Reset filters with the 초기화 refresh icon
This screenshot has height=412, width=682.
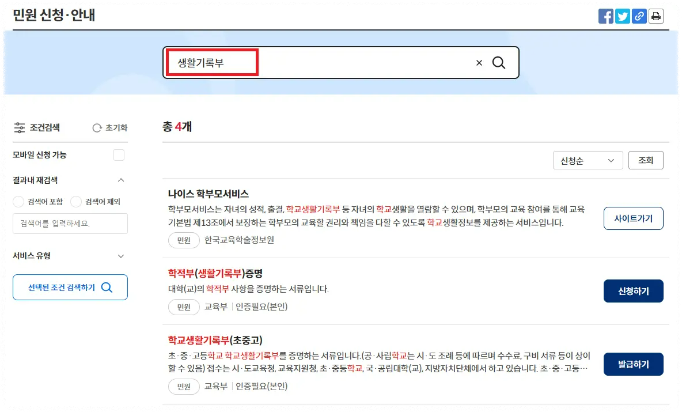pyautogui.click(x=96, y=127)
